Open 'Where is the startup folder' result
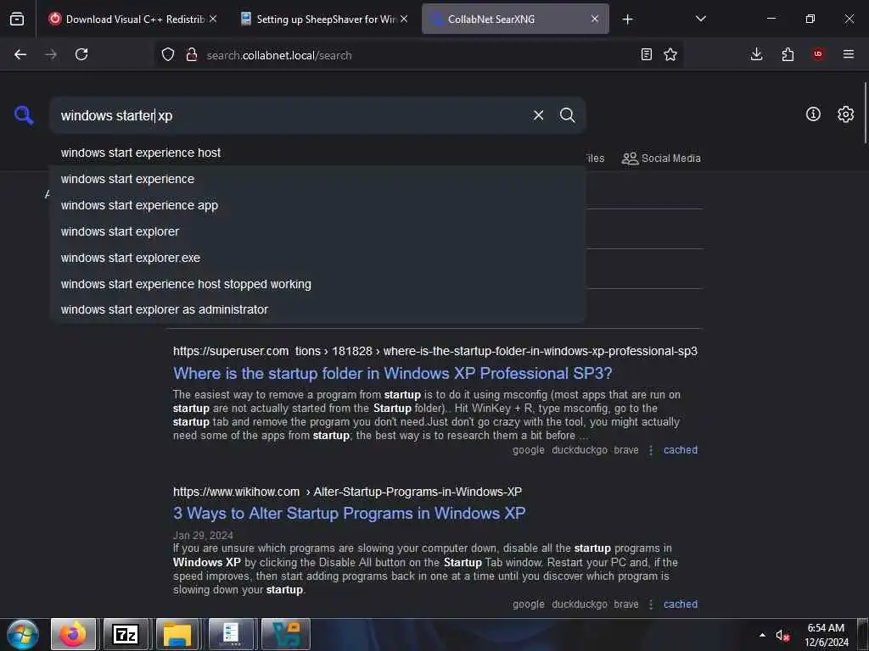Viewport: 869px width, 651px height. [392, 374]
